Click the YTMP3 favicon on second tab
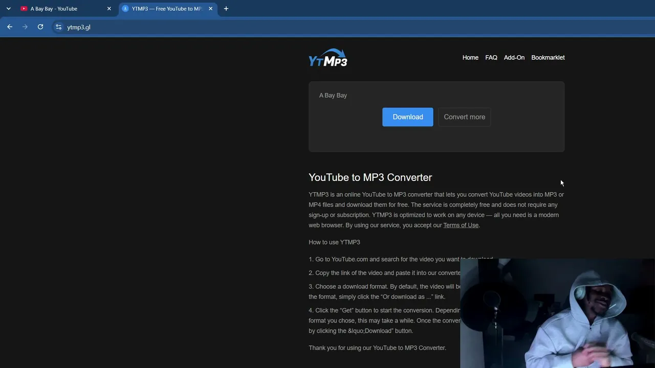 point(125,9)
